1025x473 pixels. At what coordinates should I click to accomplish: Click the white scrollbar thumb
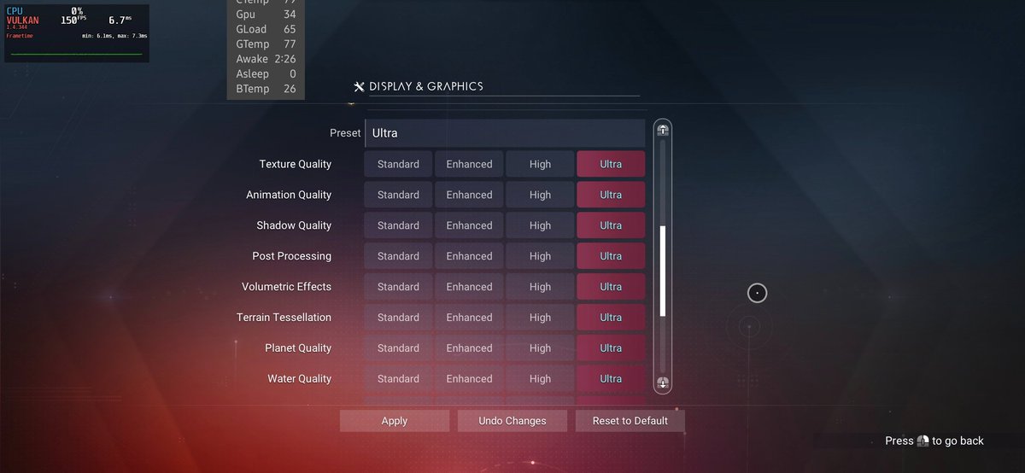(x=663, y=272)
